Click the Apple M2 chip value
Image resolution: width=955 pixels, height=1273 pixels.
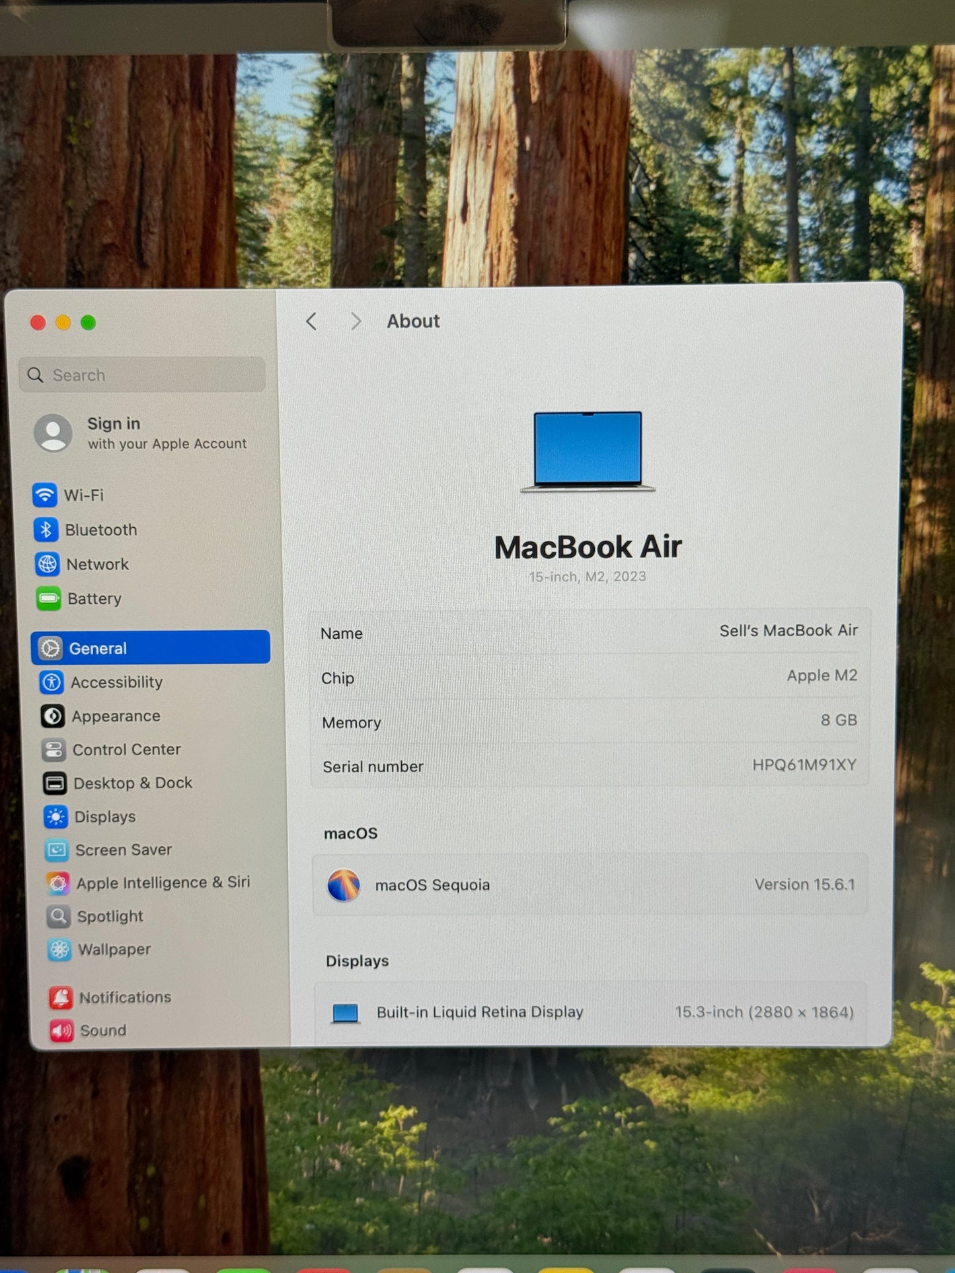pos(821,675)
